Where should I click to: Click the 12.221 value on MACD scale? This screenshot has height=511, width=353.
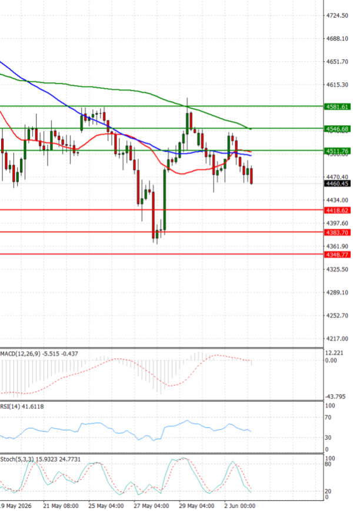[334, 353]
